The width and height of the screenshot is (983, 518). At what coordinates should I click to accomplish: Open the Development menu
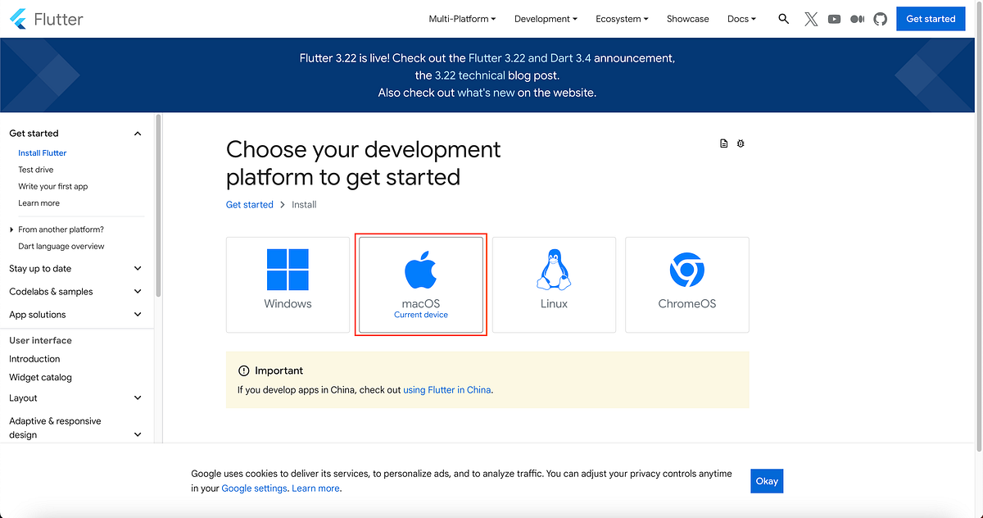point(545,18)
